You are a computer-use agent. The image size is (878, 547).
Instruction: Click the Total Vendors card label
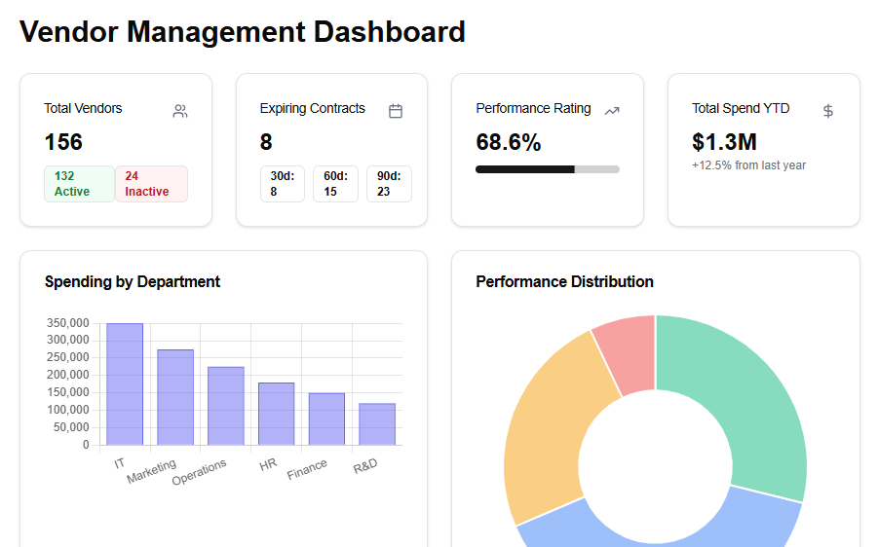(x=83, y=108)
